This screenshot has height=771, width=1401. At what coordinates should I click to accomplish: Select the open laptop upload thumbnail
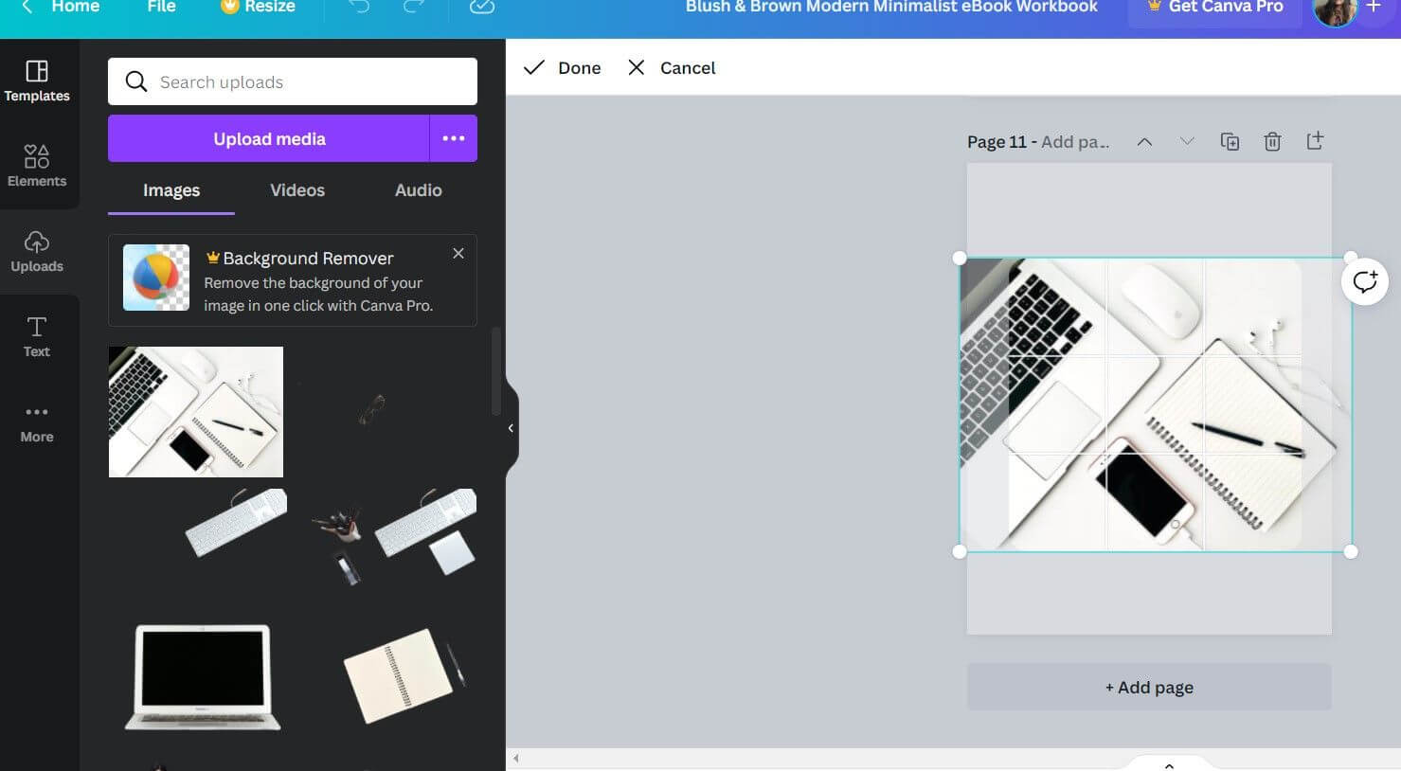pyautogui.click(x=203, y=676)
